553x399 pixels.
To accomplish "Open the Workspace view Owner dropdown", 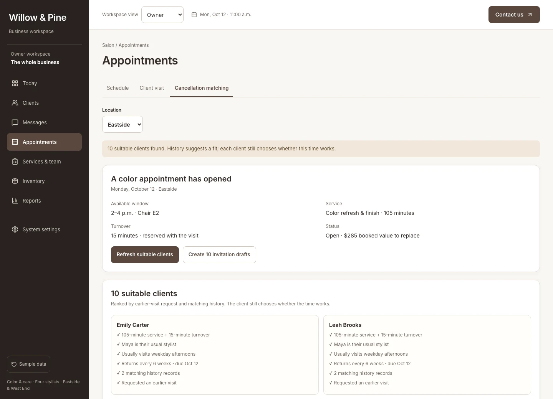I will pyautogui.click(x=162, y=15).
